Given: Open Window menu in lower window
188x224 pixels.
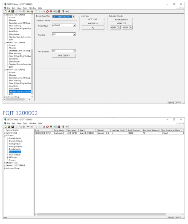Looking at the screenshot, I should [x=33, y=123].
